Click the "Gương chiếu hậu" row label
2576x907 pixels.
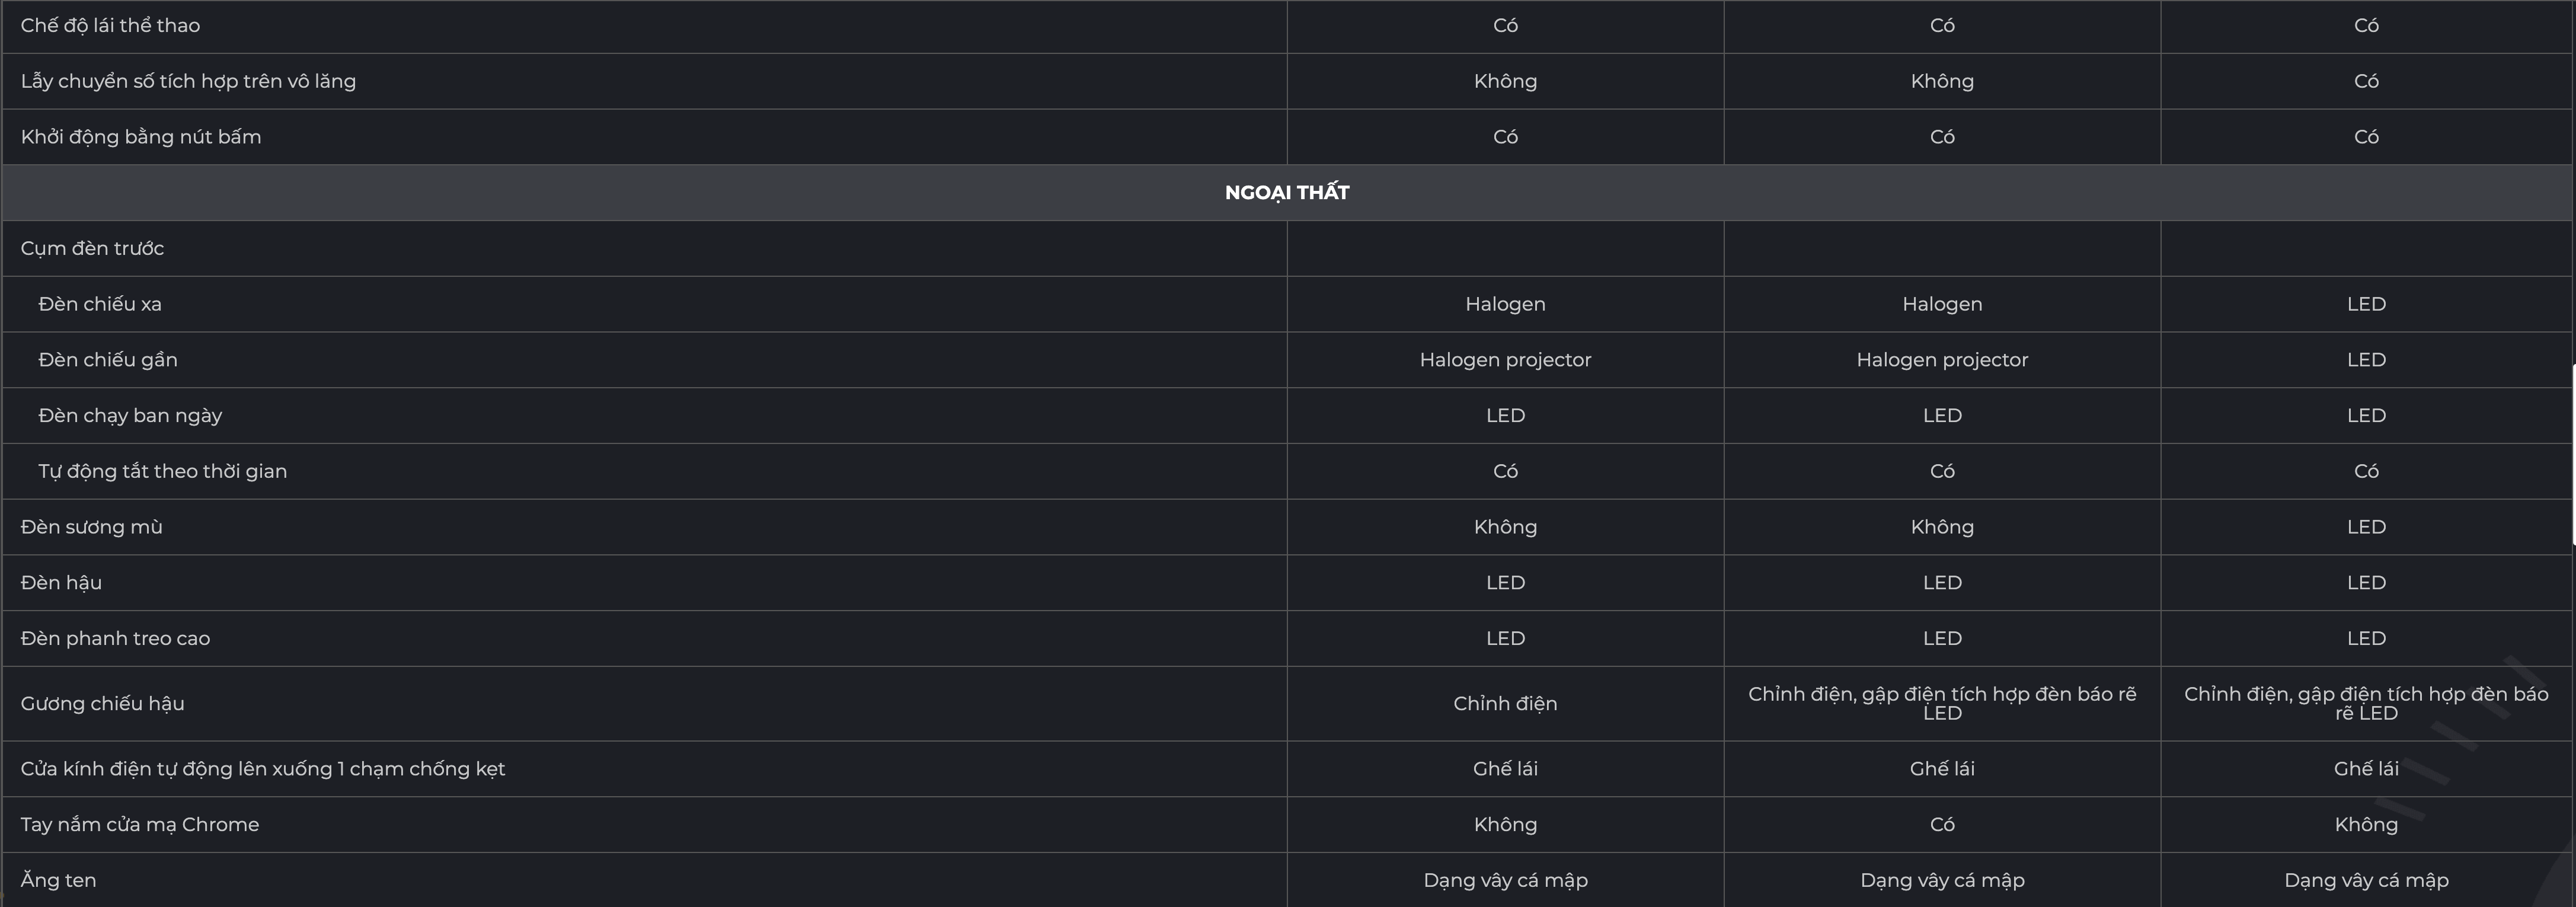[102, 704]
